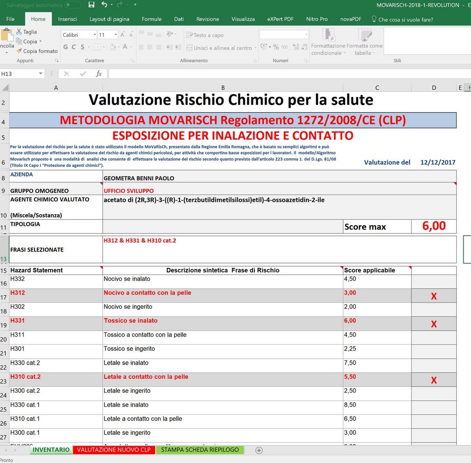Click the Formatta come tabella icon

tap(365, 35)
